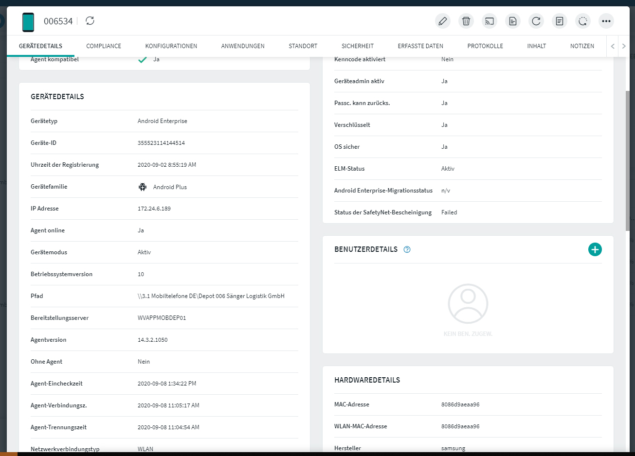
Task: Click the trash can delete icon
Action: click(466, 21)
